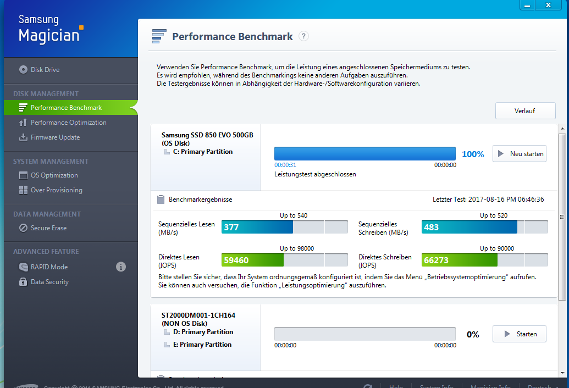This screenshot has width=569, height=388.
Task: Click the Sequenzielles Schreiben 483 result bar
Action: 484,227
